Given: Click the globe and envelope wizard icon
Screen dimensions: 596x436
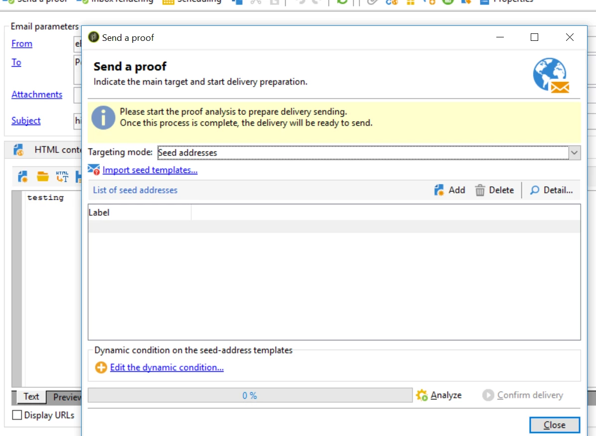Looking at the screenshot, I should point(551,75).
